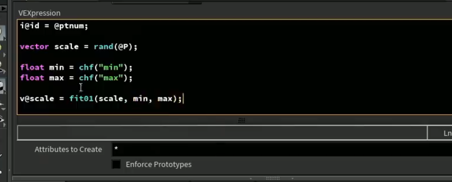Click the dotted grip below the VEXpression editor
Screen dimensions: 452x182
[x=242, y=120]
